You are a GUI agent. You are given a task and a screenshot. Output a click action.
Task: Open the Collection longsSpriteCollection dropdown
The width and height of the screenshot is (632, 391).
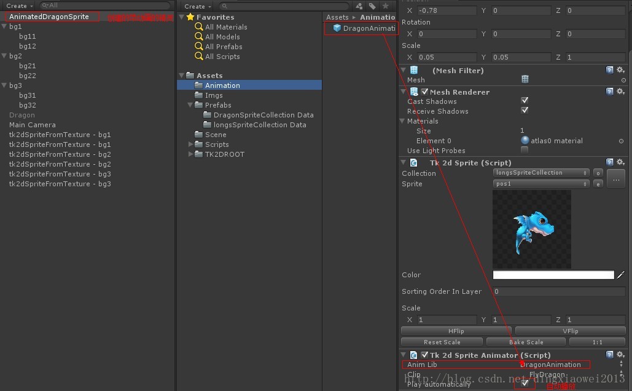point(541,173)
